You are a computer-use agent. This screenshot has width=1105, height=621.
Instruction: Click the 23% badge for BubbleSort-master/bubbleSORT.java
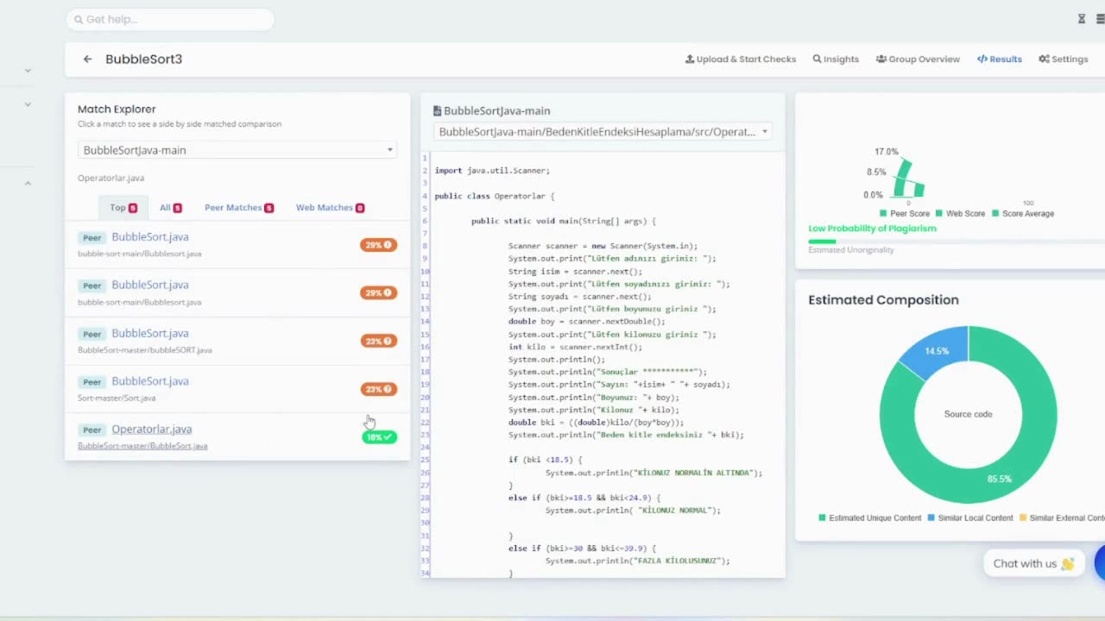pos(379,341)
